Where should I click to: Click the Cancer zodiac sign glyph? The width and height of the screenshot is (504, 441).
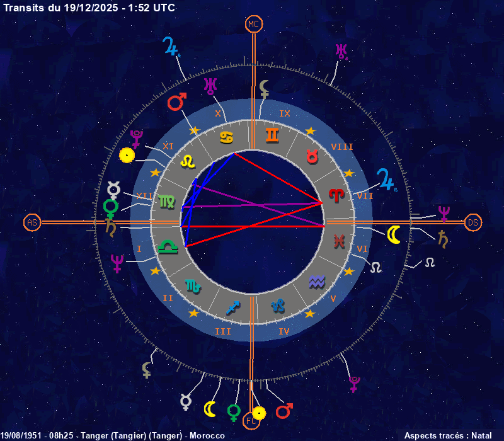tap(226, 136)
